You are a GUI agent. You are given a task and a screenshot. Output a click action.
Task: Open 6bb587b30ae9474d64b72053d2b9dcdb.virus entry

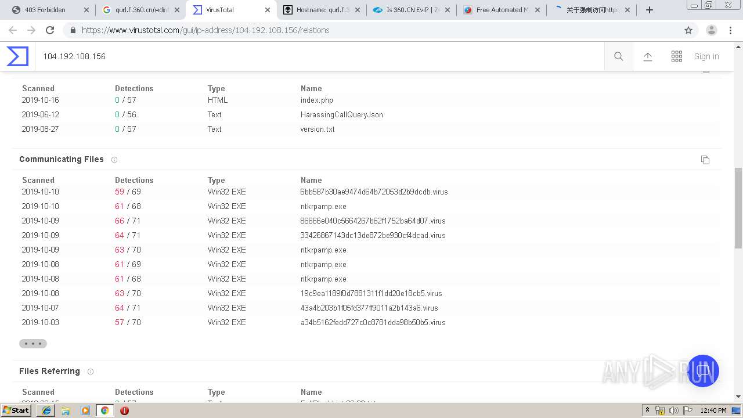coord(374,192)
